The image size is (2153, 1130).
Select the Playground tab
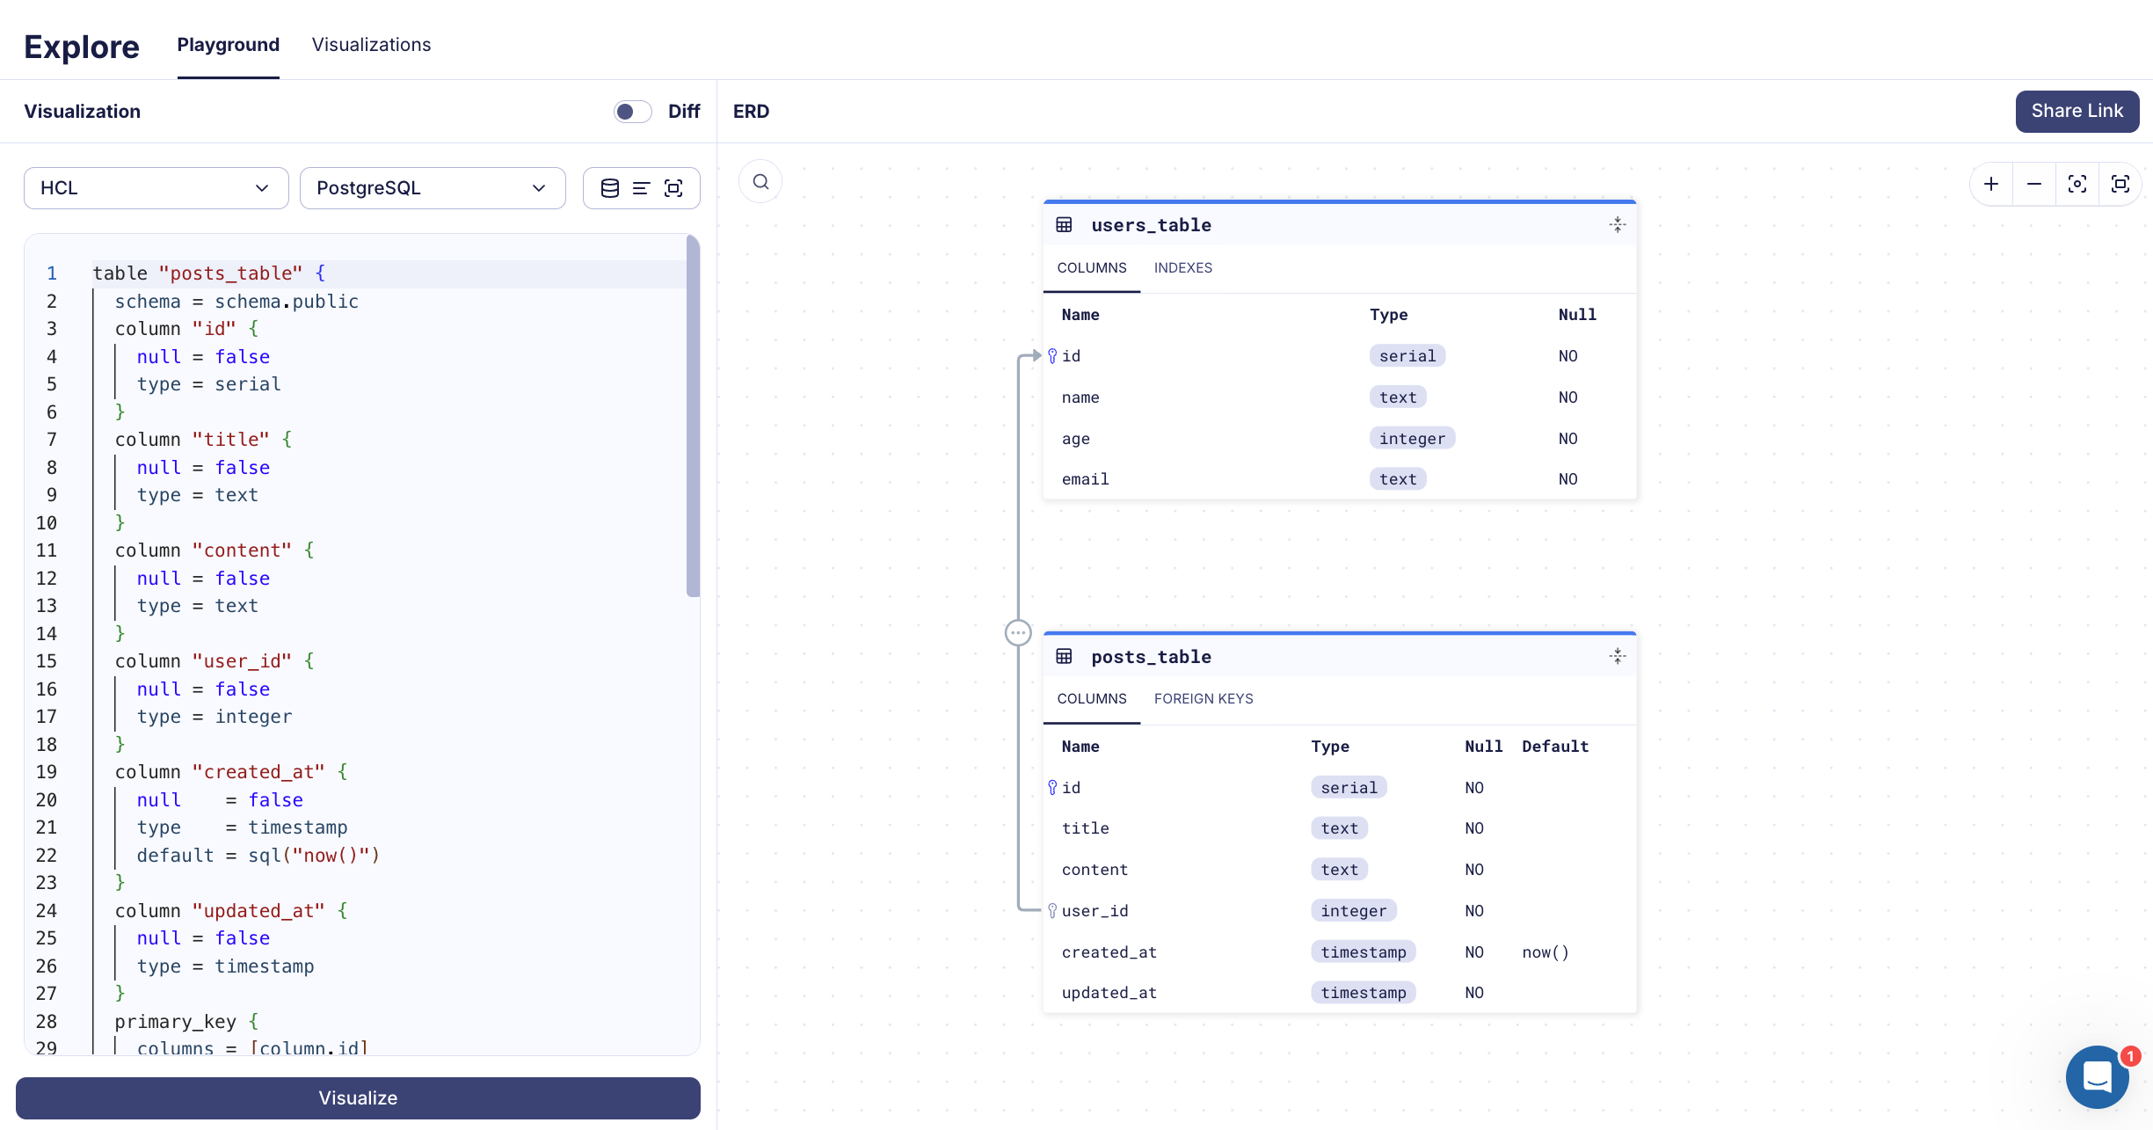pos(228,45)
